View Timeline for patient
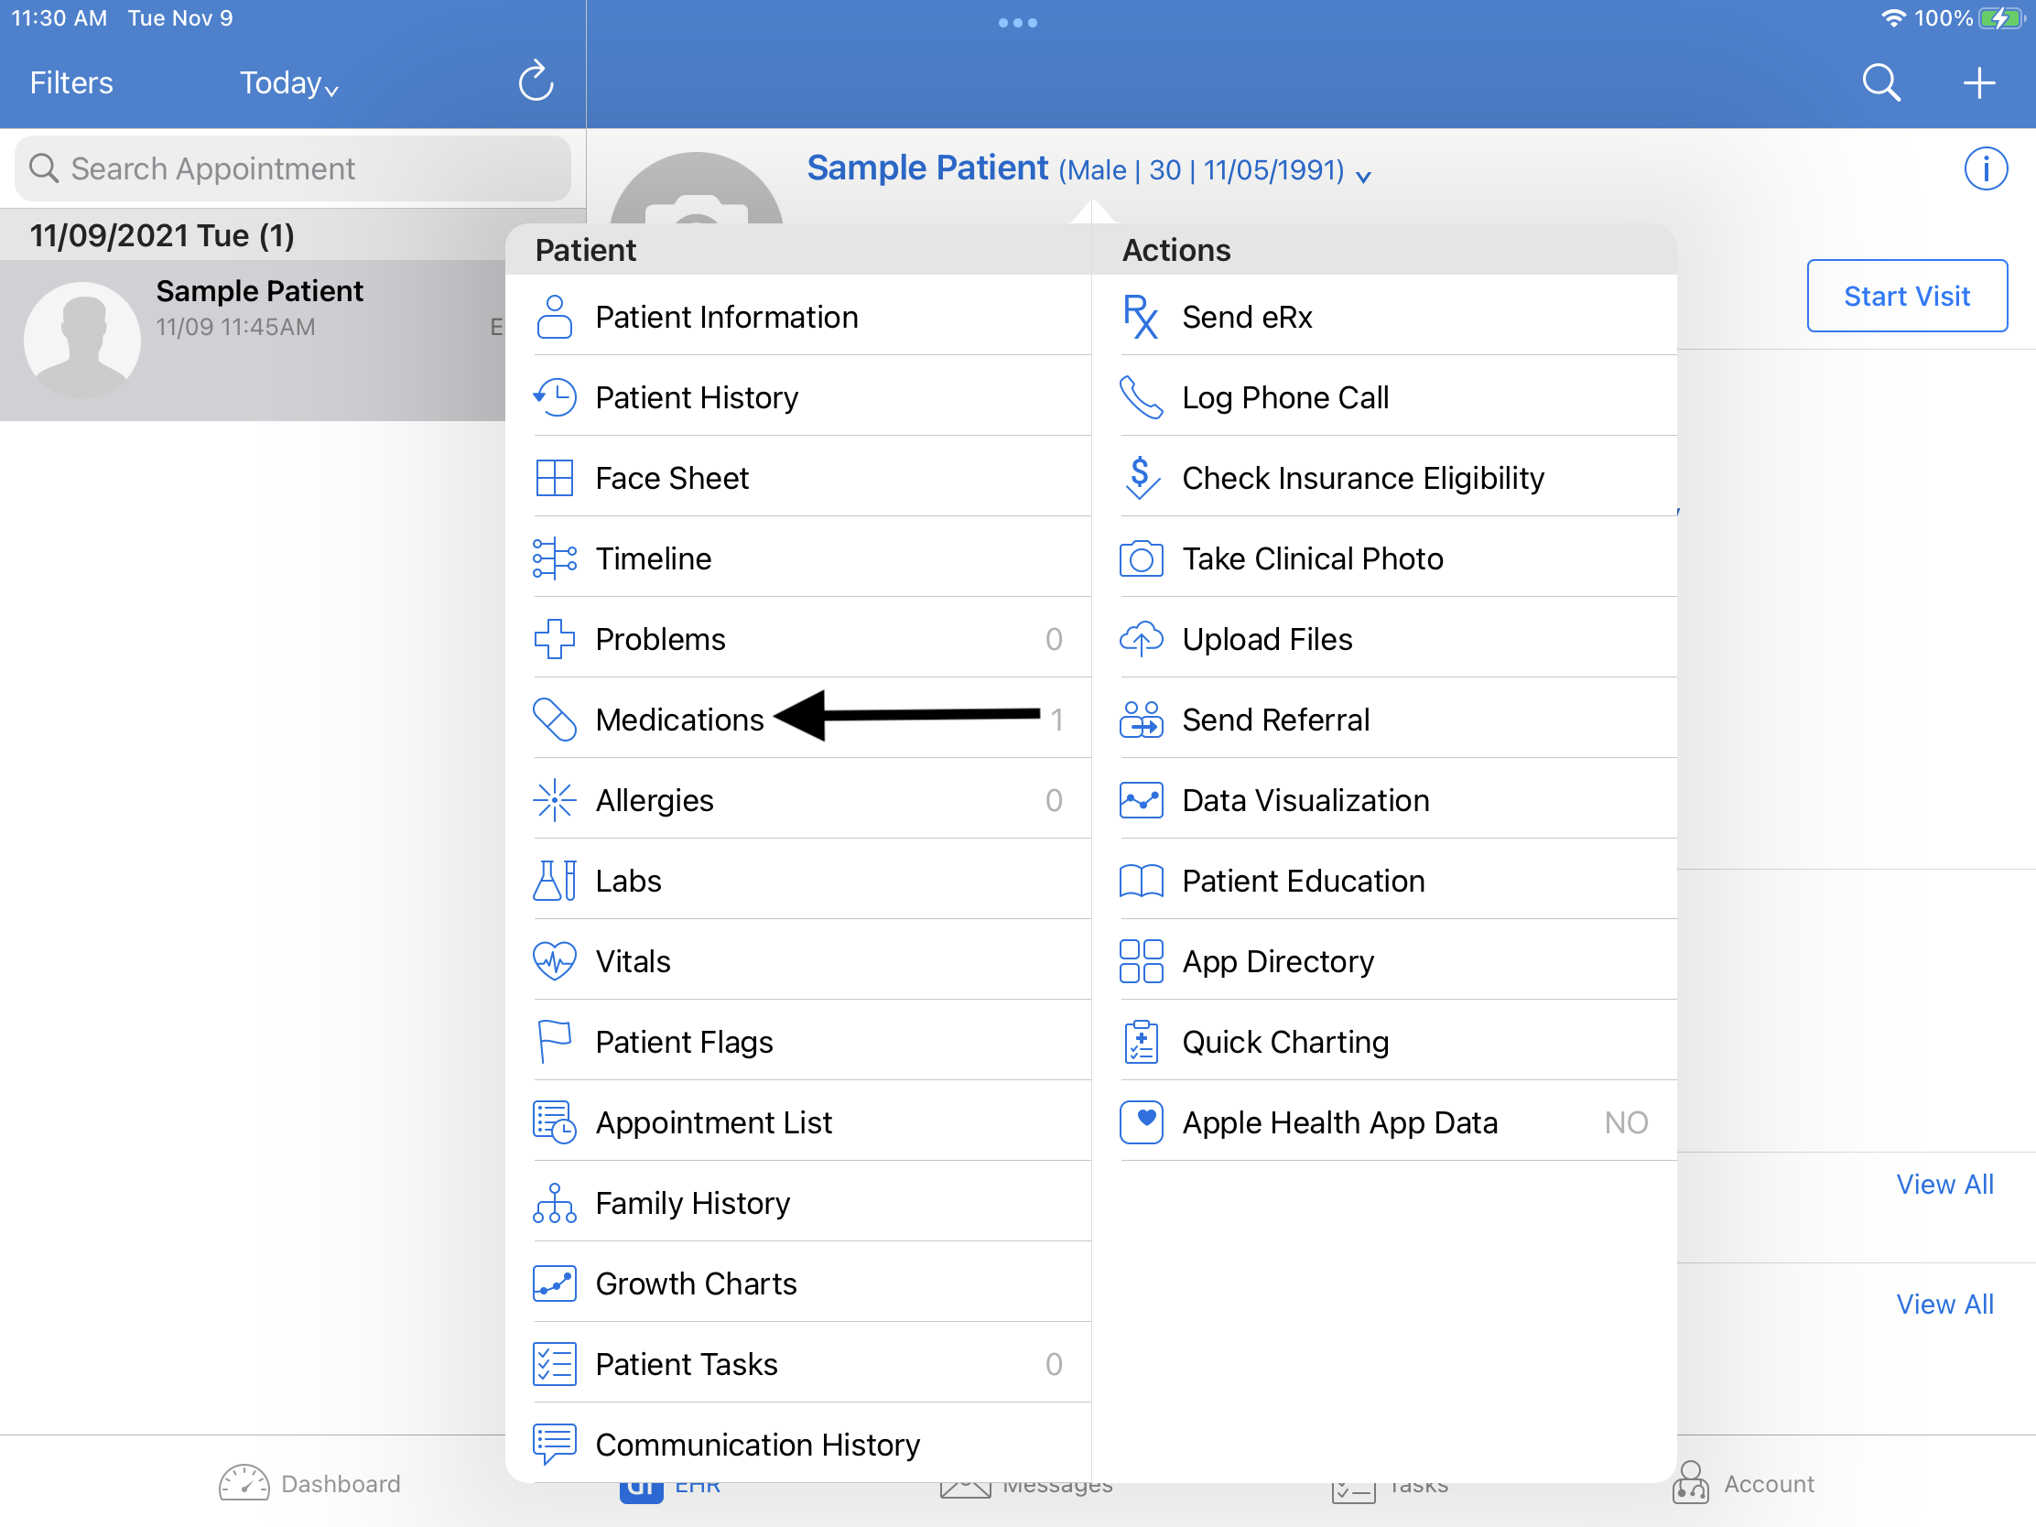 coord(654,558)
